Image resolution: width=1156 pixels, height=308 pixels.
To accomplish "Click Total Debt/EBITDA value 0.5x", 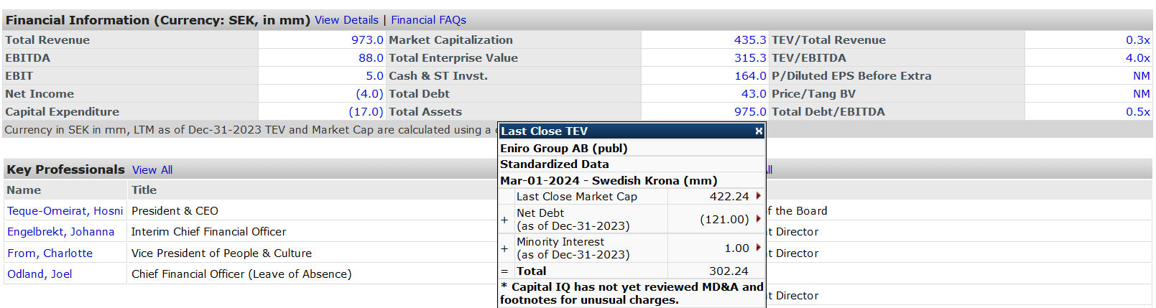I will pos(1138,112).
